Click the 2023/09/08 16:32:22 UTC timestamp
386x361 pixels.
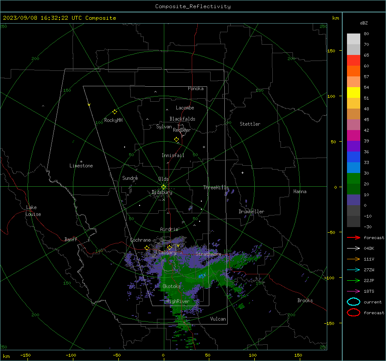pos(42,18)
